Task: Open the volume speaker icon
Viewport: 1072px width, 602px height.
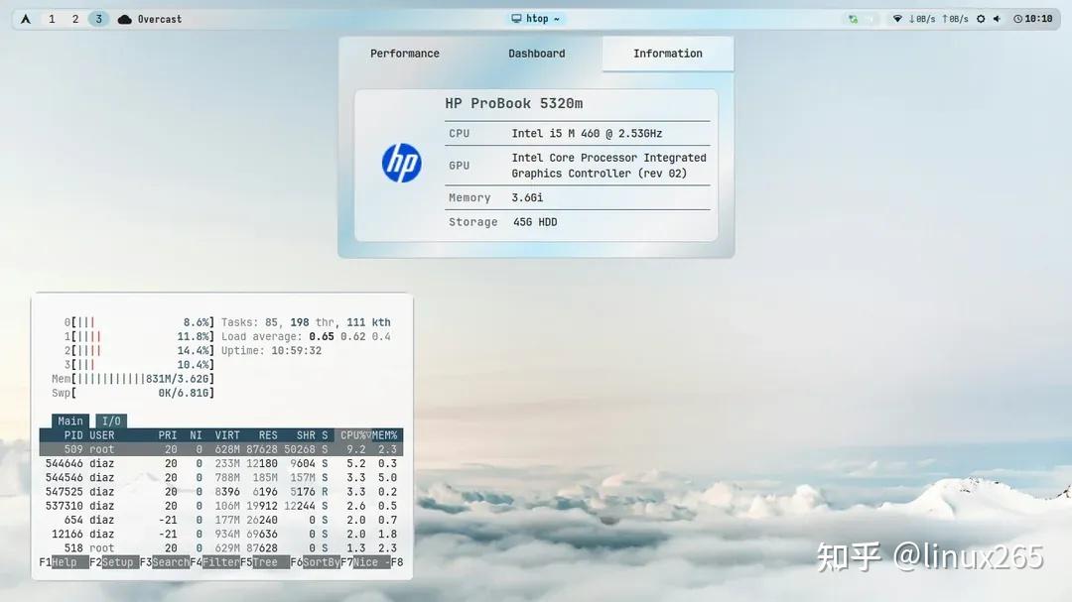Action: pos(997,19)
